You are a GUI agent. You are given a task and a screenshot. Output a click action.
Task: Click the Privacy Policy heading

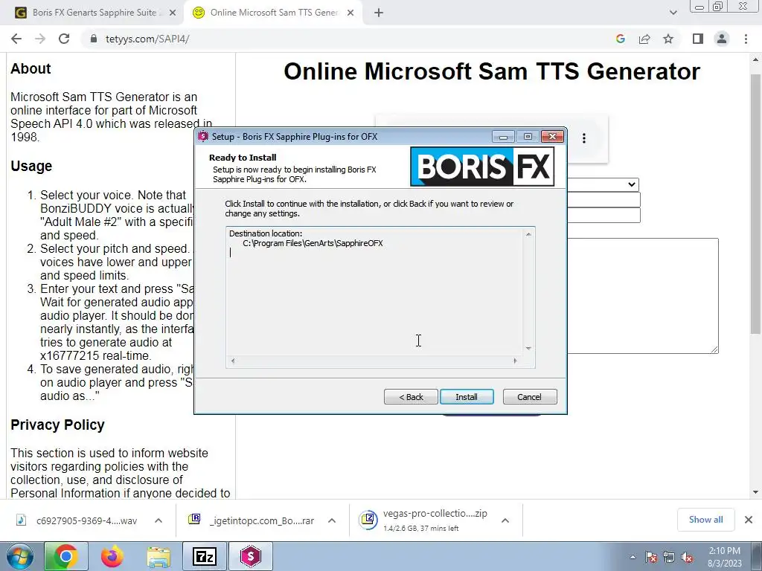click(57, 425)
